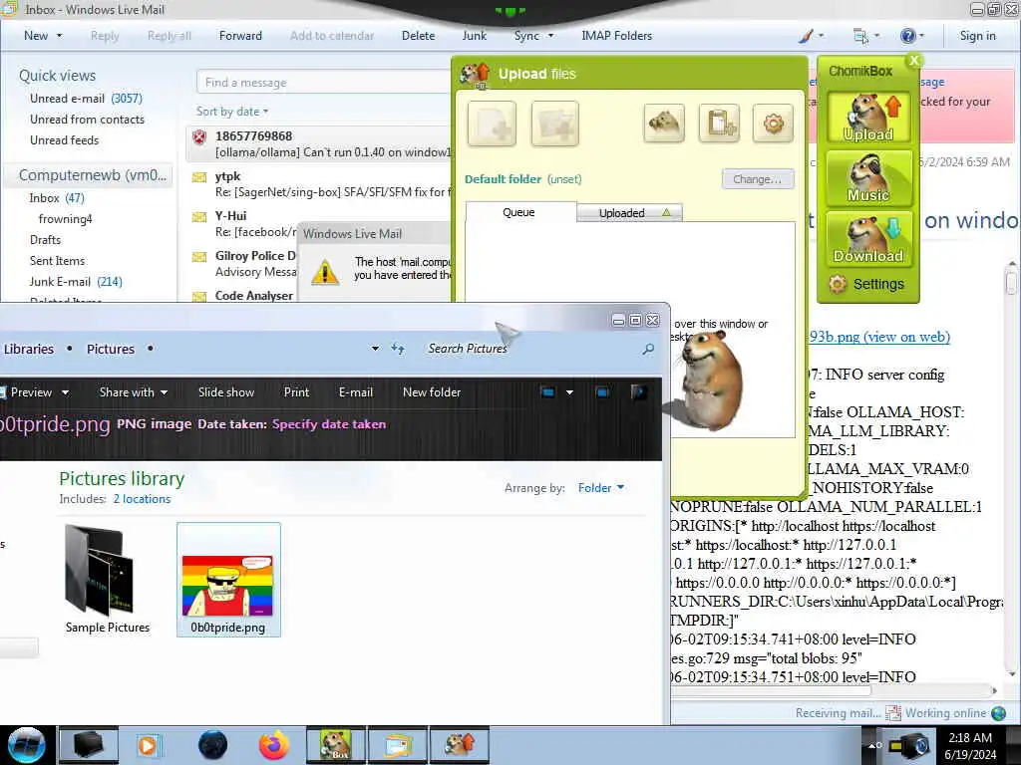Open Upload files gear settings icon

tap(773, 123)
